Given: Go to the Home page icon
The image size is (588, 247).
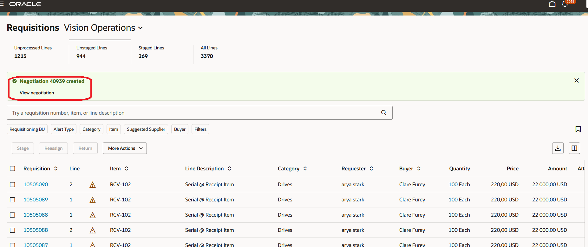Looking at the screenshot, I should (x=552, y=4).
